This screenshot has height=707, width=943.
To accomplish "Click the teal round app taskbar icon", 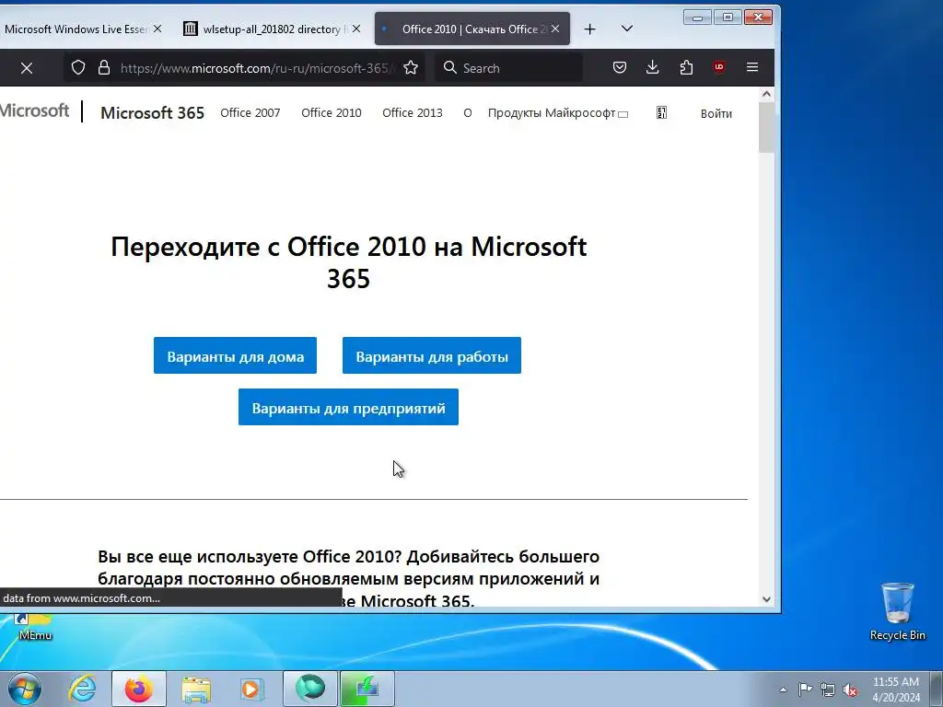I will pos(310,689).
